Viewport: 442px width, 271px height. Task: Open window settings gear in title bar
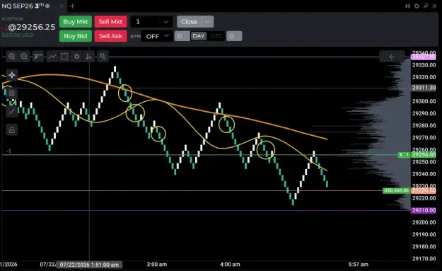417,6
